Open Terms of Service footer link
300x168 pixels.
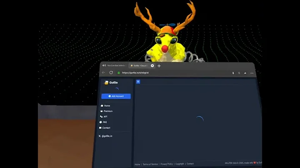(150, 164)
